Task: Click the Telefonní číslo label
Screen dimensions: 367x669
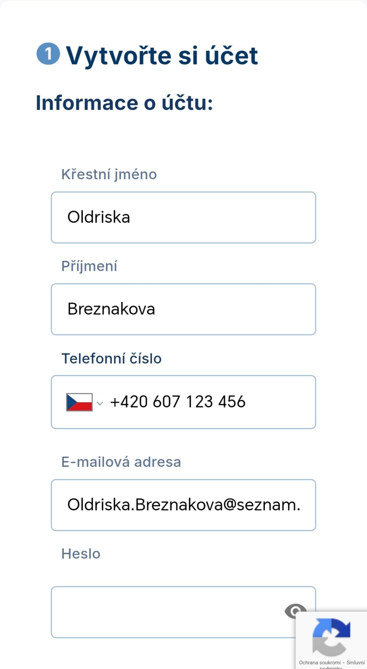Action: 111,359
